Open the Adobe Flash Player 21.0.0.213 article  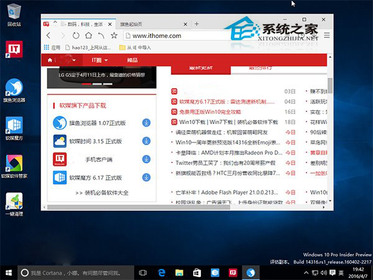coord(227,192)
